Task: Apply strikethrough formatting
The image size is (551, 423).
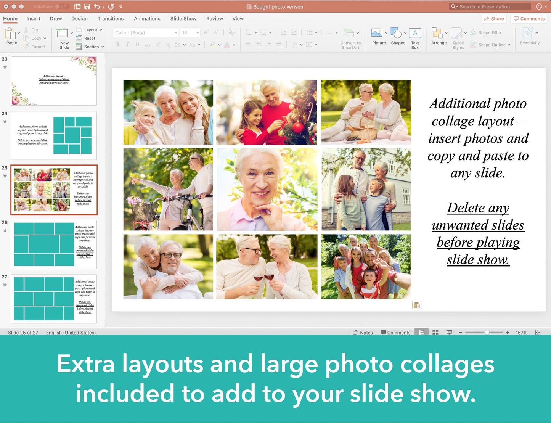Action: (x=148, y=45)
